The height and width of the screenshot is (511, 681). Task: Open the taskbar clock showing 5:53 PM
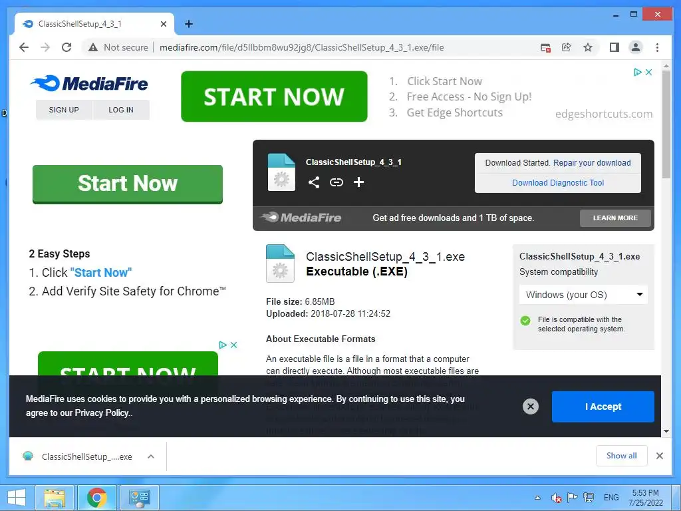coord(645,498)
